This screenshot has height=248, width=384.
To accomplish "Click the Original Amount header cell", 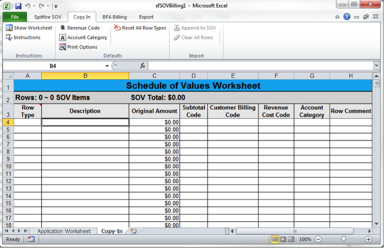I will pos(154,111).
